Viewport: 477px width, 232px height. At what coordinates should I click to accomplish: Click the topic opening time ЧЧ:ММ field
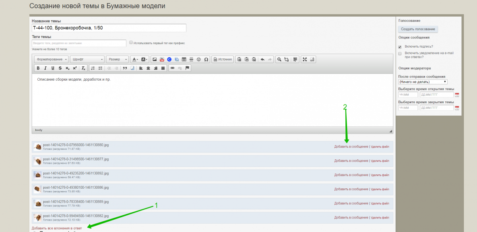point(408,95)
